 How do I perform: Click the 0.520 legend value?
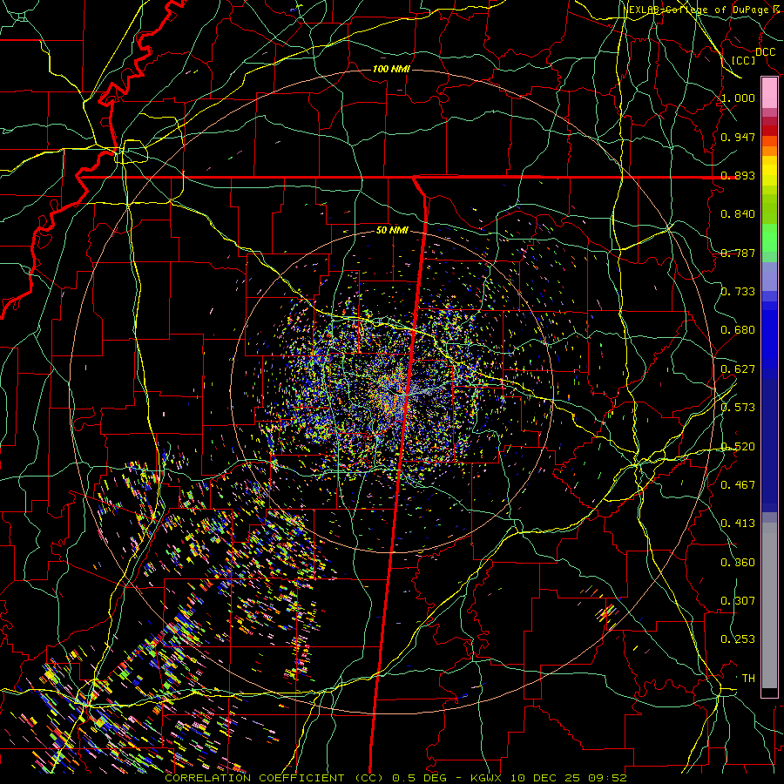pyautogui.click(x=738, y=447)
